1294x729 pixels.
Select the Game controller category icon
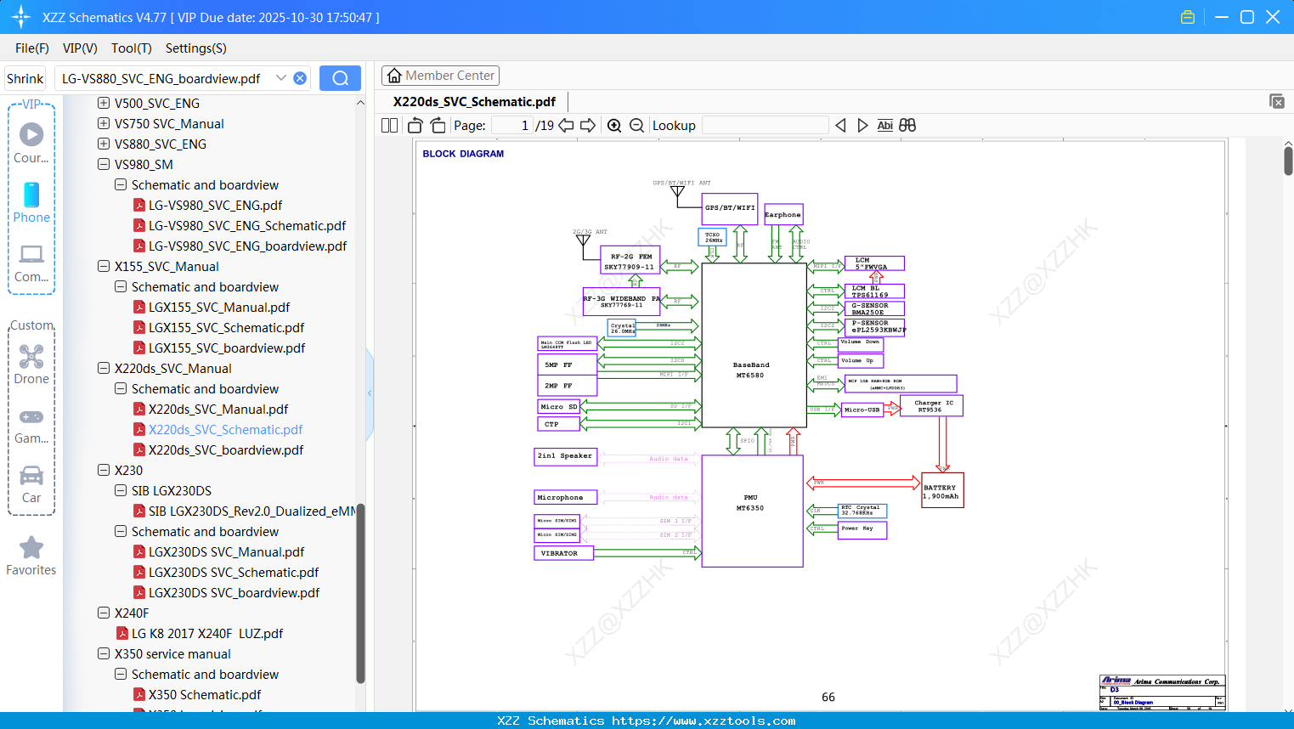(x=31, y=416)
